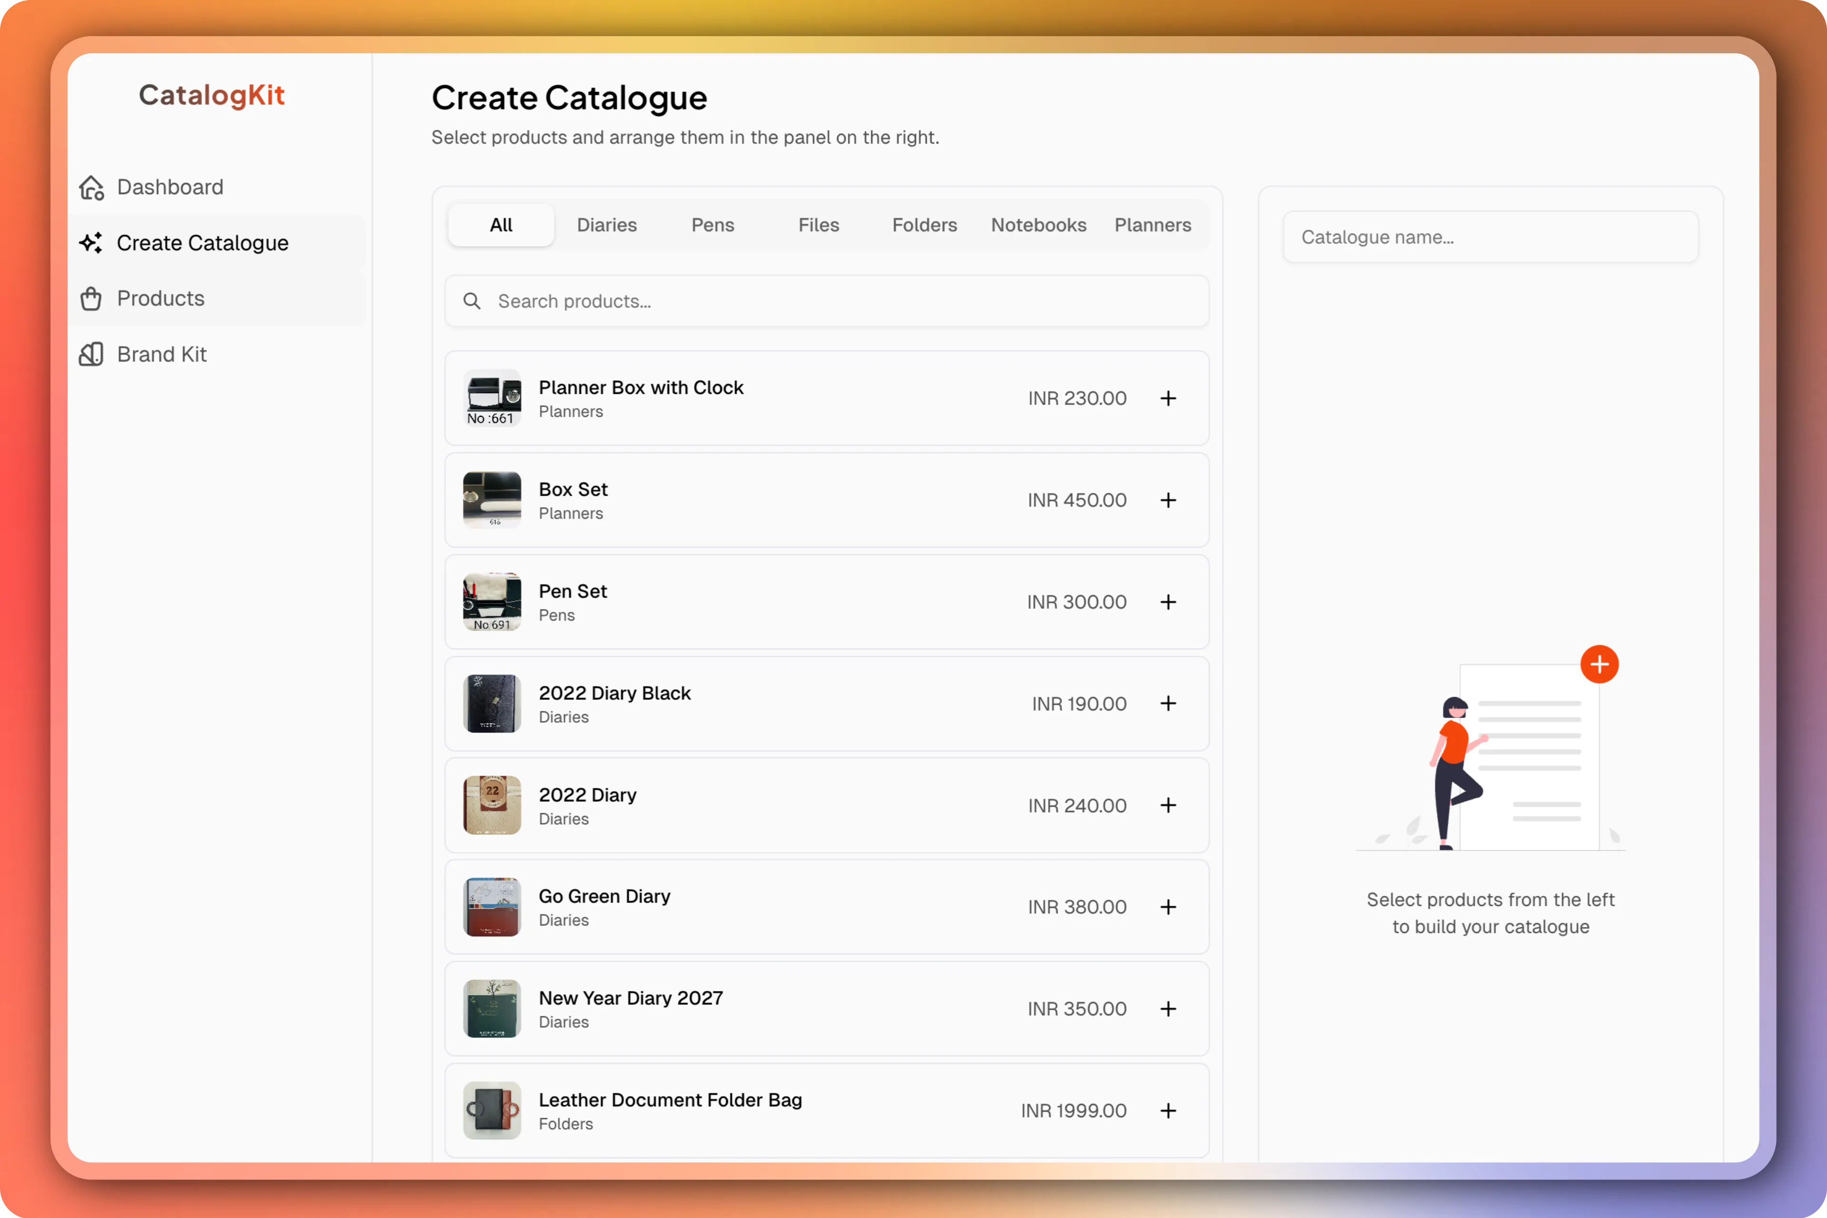Click the thumbnail beside 2022 Diary INR 240.00
The height and width of the screenshot is (1218, 1827).
pyautogui.click(x=491, y=805)
